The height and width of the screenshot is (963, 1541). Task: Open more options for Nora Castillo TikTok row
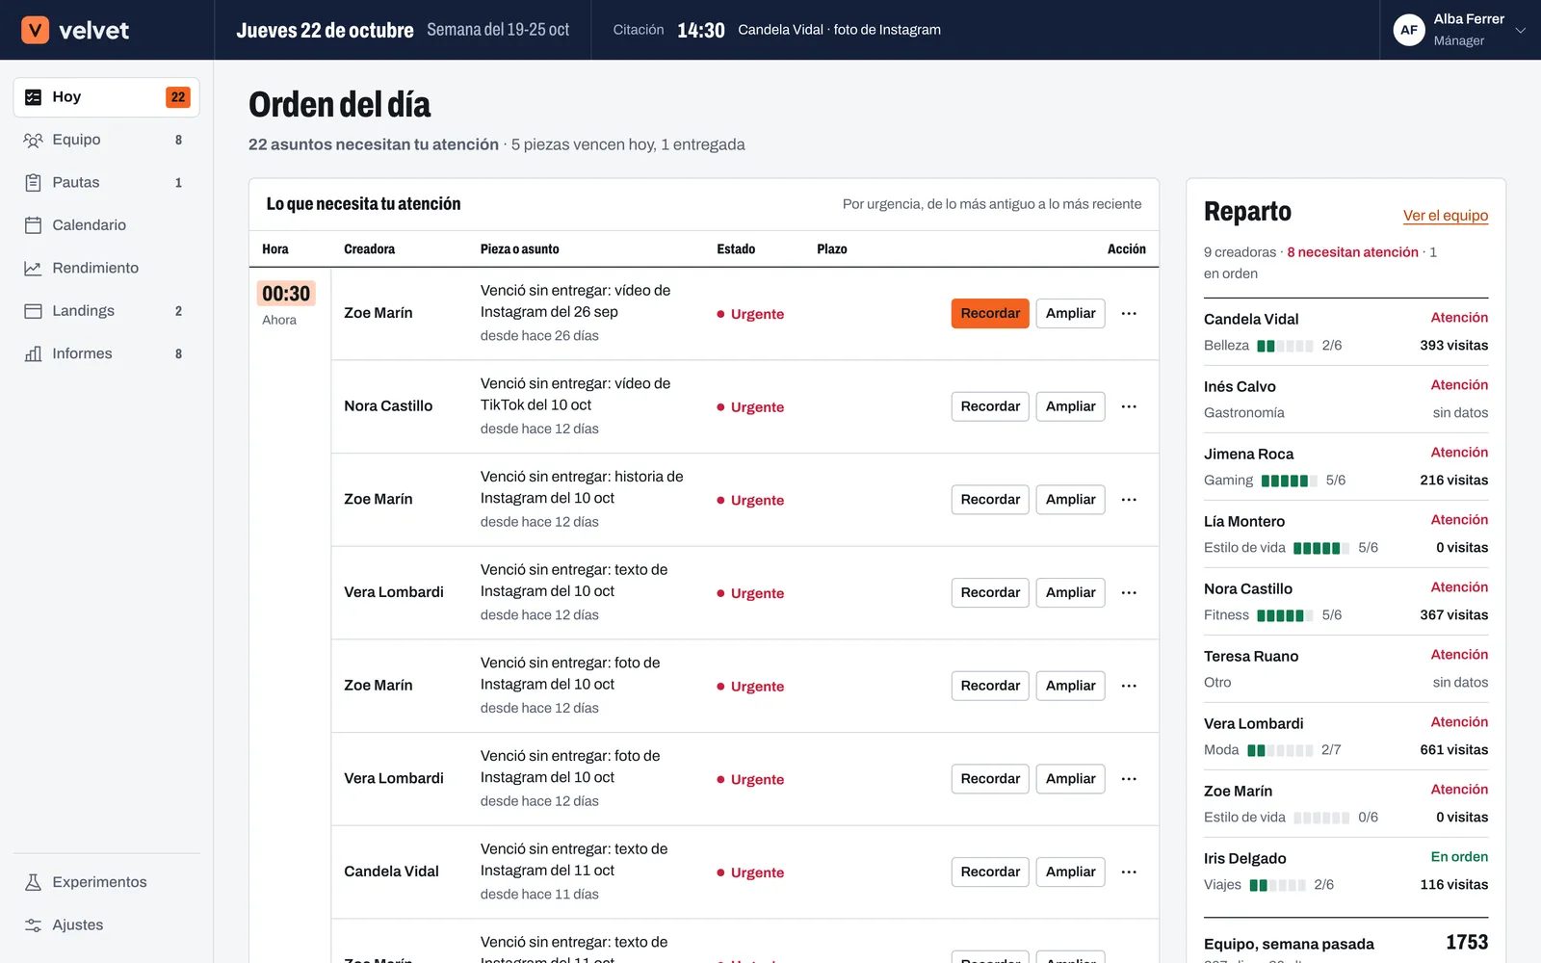point(1129,406)
